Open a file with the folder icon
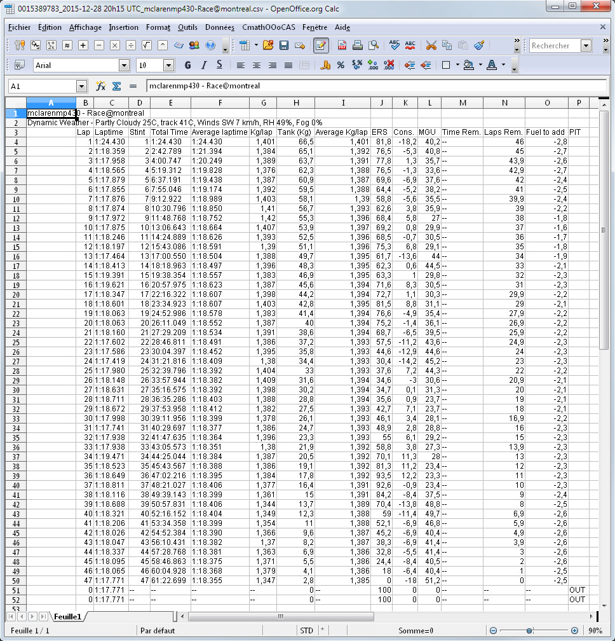The image size is (615, 641). click(x=268, y=45)
